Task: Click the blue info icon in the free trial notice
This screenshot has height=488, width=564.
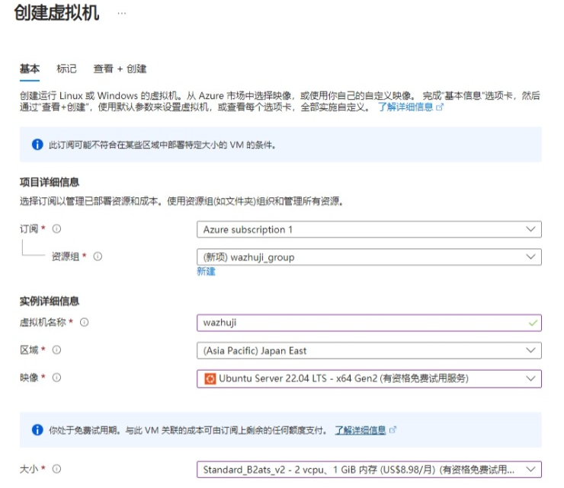Action: (37, 429)
